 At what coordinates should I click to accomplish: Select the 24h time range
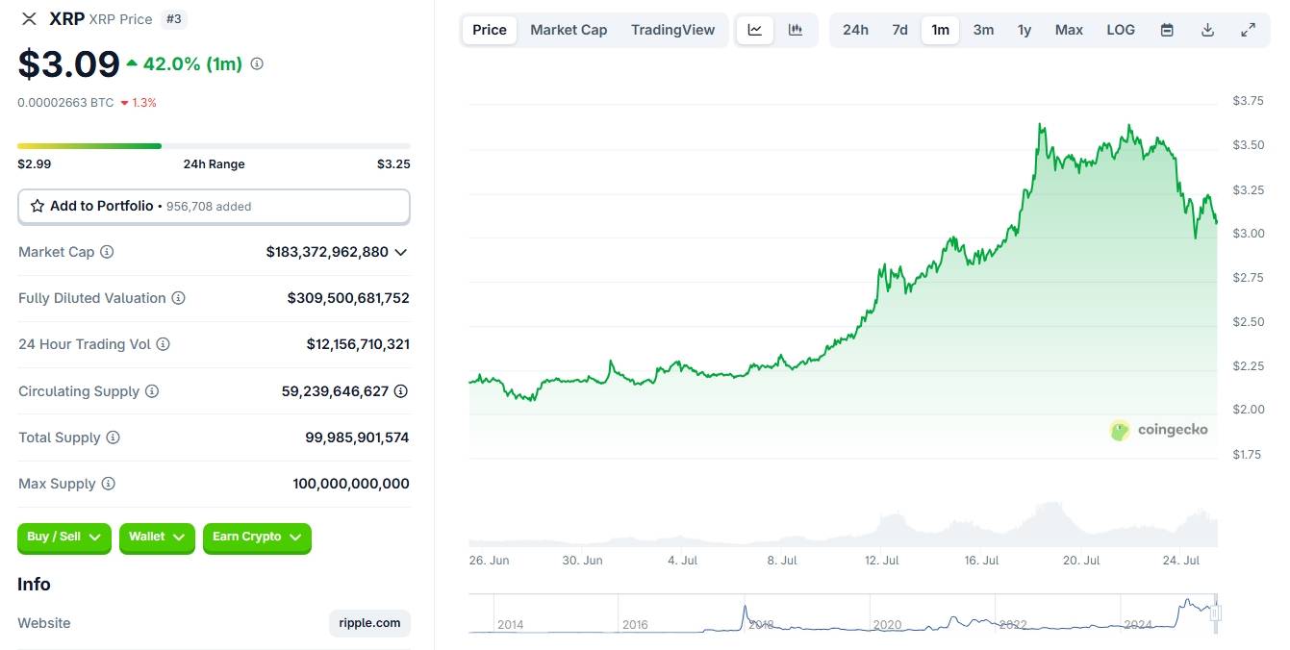click(x=855, y=30)
